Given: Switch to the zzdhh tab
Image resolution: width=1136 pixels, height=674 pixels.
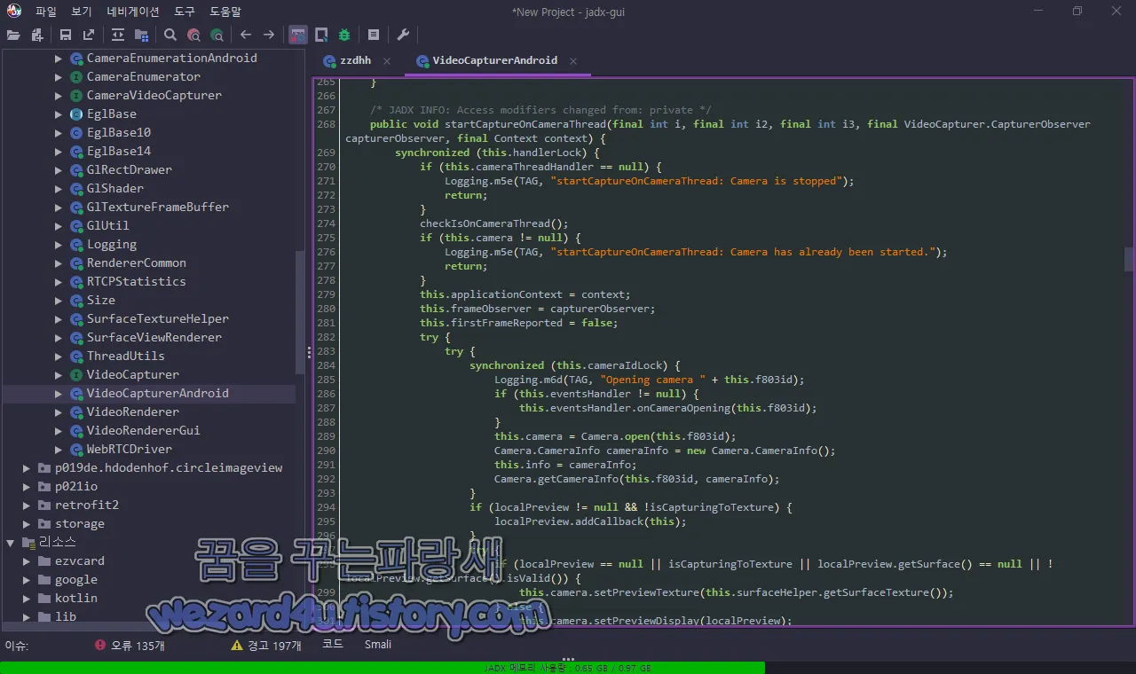Looking at the screenshot, I should point(354,60).
